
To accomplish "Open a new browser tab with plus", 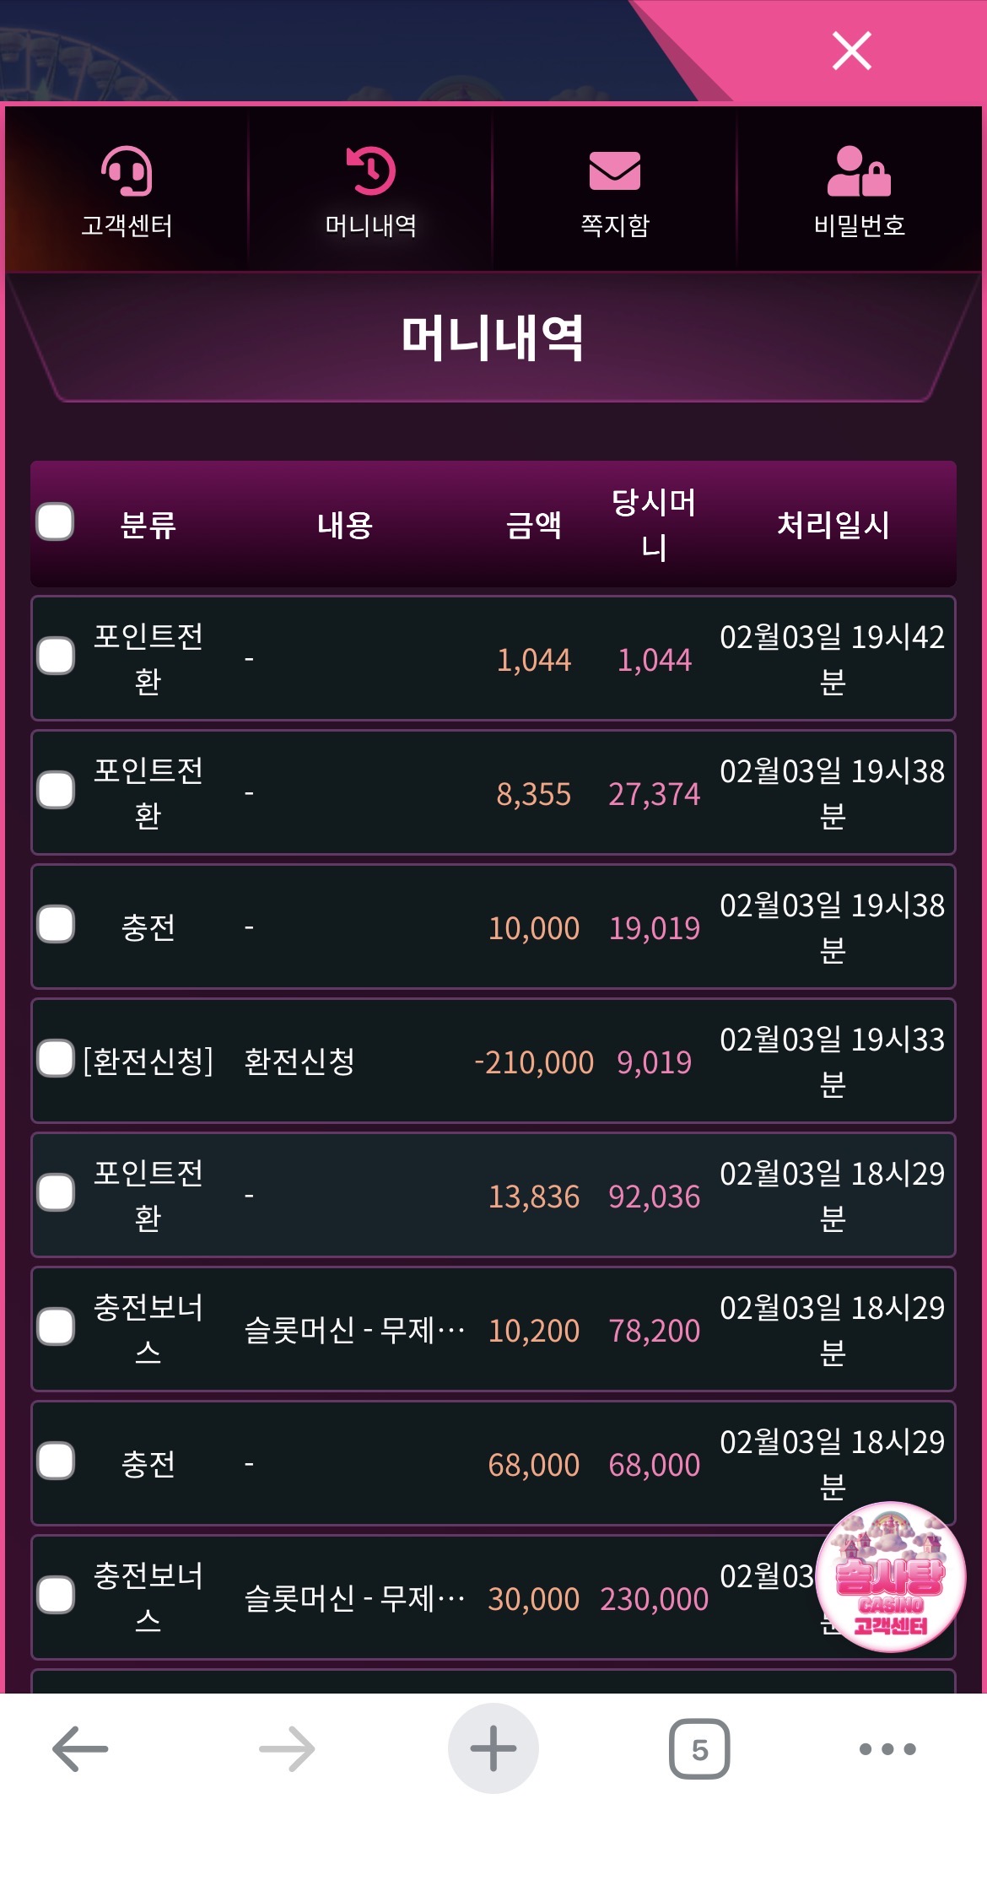I will (493, 1748).
